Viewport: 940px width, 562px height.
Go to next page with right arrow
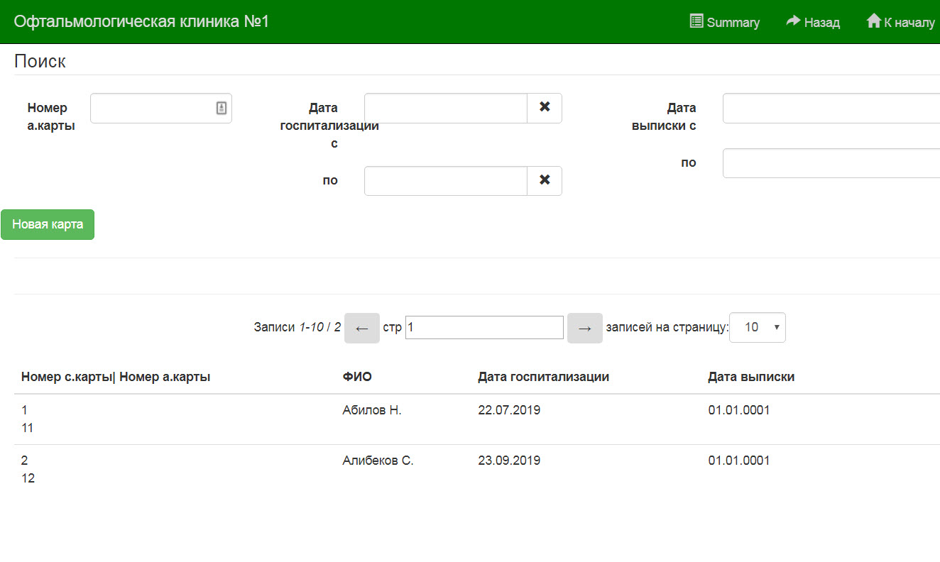(x=584, y=328)
